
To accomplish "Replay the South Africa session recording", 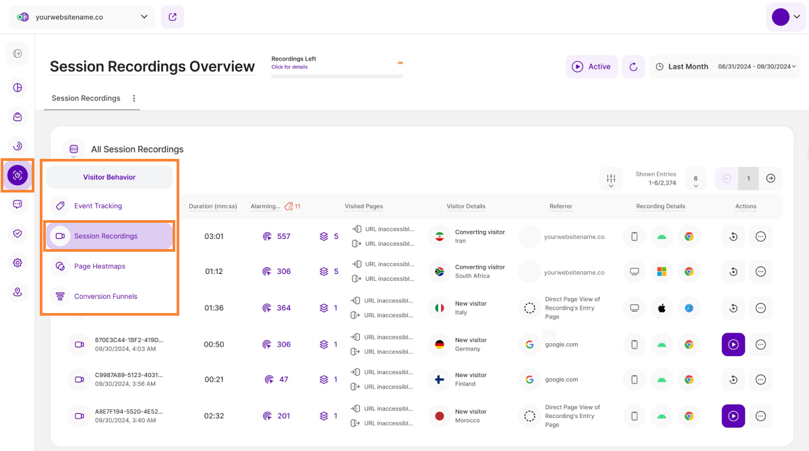I will pyautogui.click(x=733, y=272).
